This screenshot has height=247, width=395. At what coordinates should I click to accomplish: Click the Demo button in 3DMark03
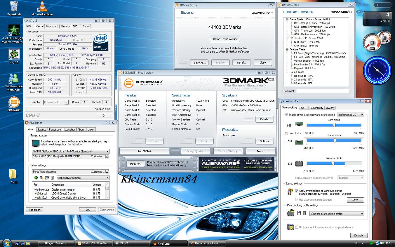pyautogui.click(x=261, y=151)
